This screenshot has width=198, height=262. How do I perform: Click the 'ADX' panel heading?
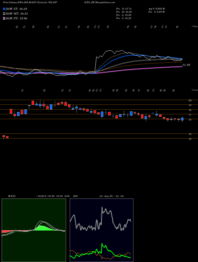click(75, 196)
